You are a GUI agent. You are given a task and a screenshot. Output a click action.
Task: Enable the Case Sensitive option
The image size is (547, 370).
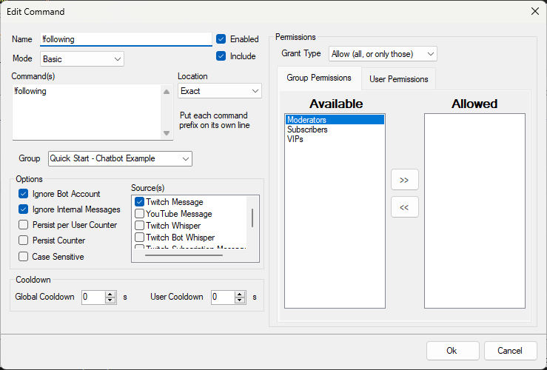point(24,257)
